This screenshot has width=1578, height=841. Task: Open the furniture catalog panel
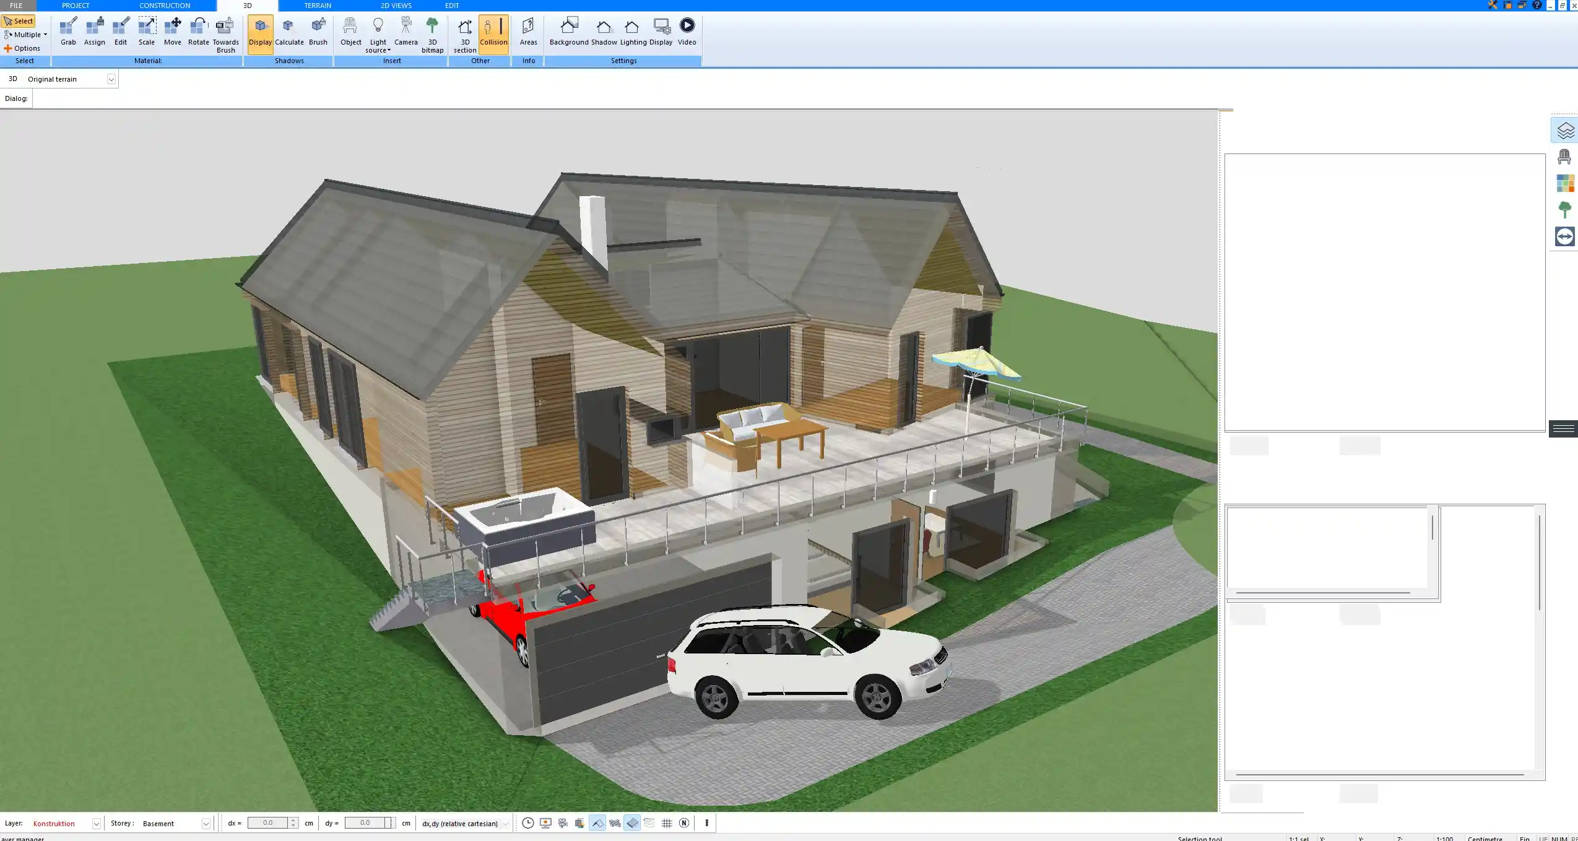pyautogui.click(x=1565, y=156)
